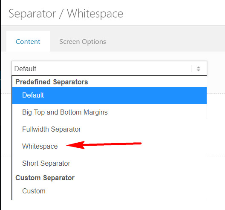Image resolution: width=225 pixels, height=210 pixels.
Task: Choose the highlighted Default option
Action: pyautogui.click(x=110, y=95)
